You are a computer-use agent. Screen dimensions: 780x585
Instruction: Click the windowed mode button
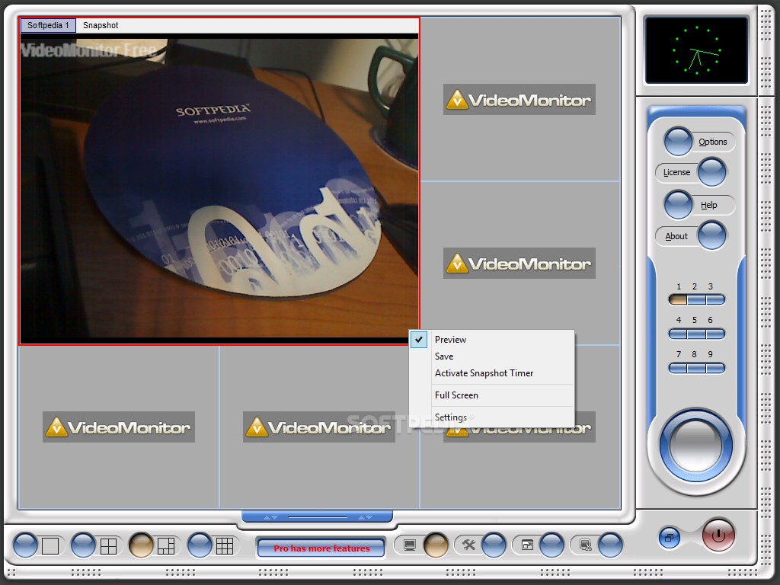(x=551, y=545)
